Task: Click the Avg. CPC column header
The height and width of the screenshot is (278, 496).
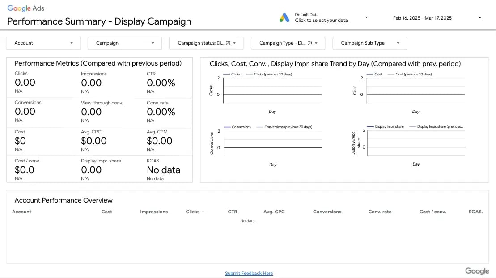Action: pos(274,212)
